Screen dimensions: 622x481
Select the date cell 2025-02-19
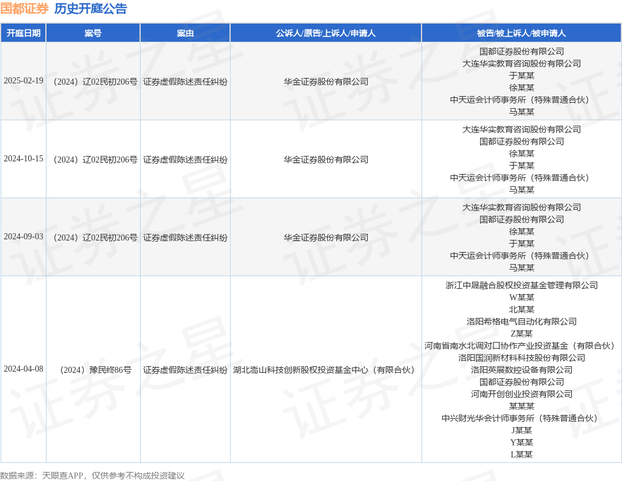(24, 80)
